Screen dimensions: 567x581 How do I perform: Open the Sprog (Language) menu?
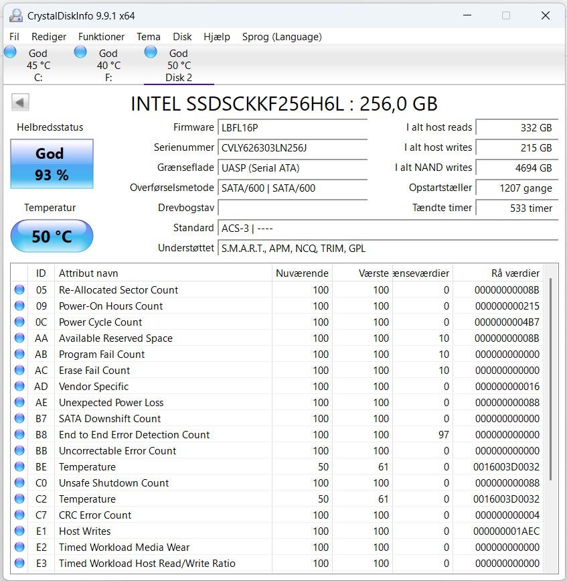coord(282,37)
